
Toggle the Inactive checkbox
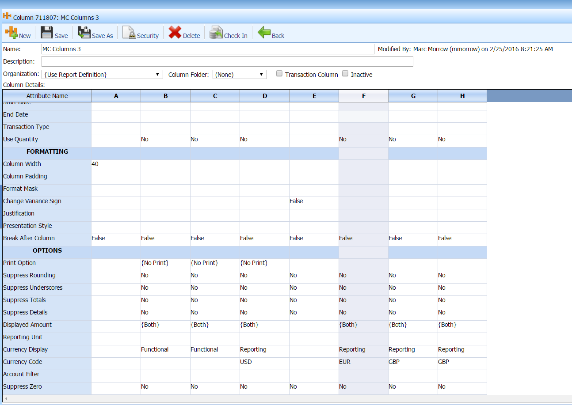tap(345, 74)
